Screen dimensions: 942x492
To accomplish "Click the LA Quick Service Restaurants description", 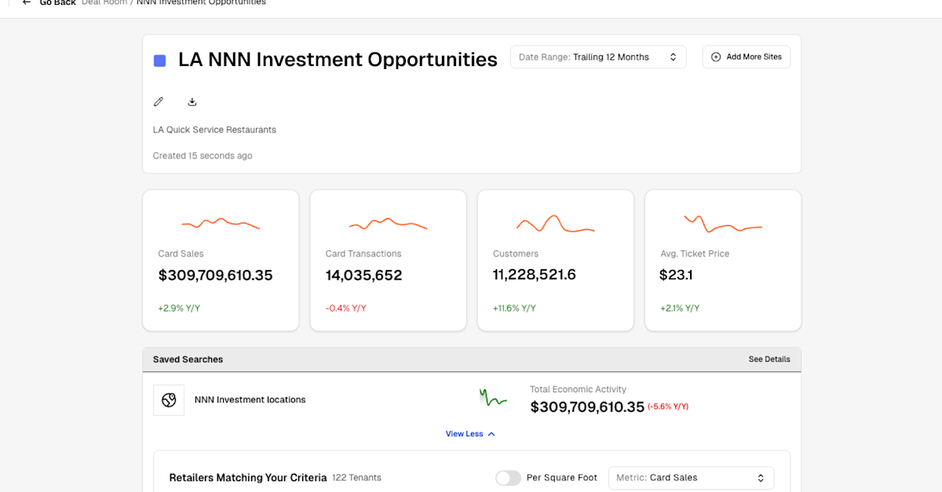I will pyautogui.click(x=214, y=129).
